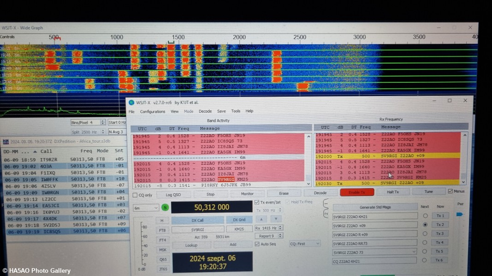Switch to MSK mode button

pyautogui.click(x=163, y=250)
